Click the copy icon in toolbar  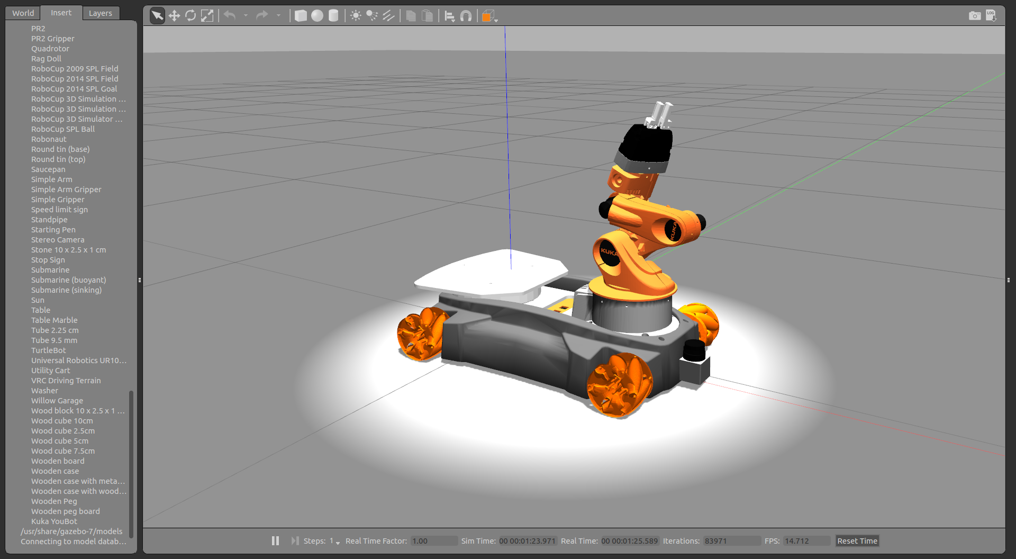[411, 16]
